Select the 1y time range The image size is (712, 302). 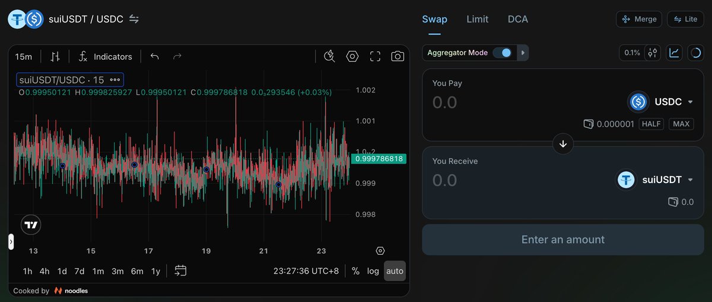click(x=155, y=271)
